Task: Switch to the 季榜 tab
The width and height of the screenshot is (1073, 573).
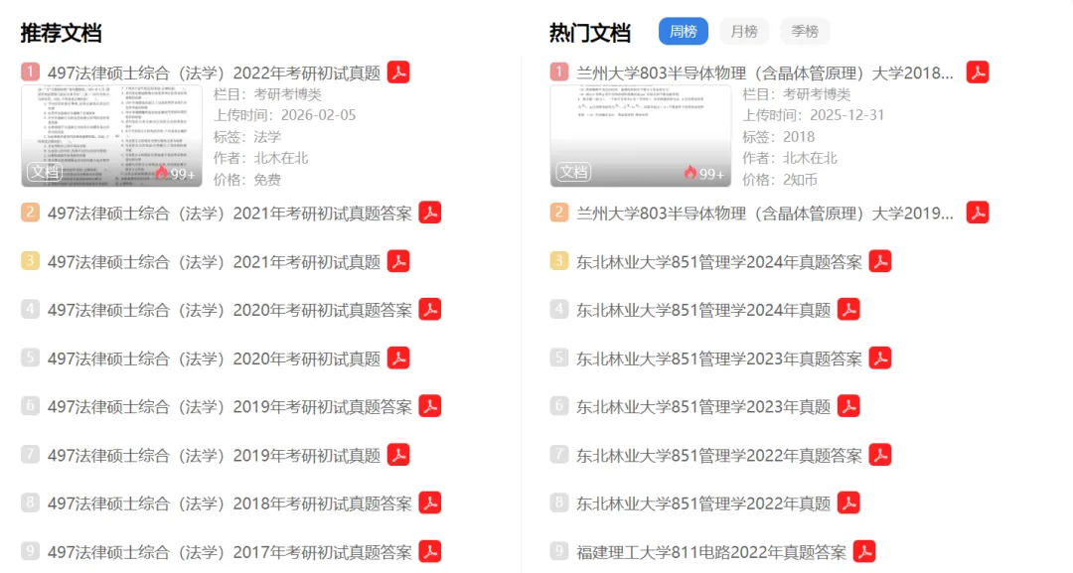Action: coord(805,32)
